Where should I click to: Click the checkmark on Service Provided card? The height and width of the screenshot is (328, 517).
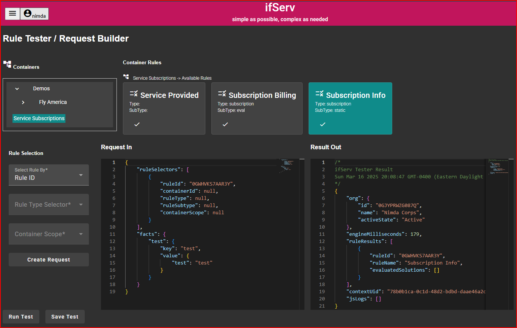[137, 124]
